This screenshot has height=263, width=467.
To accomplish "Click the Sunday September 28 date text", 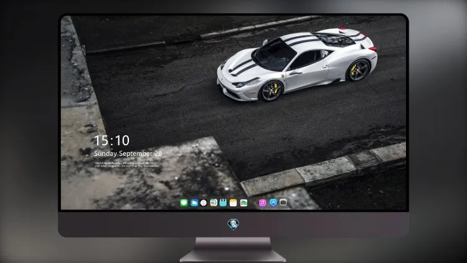I will (128, 153).
